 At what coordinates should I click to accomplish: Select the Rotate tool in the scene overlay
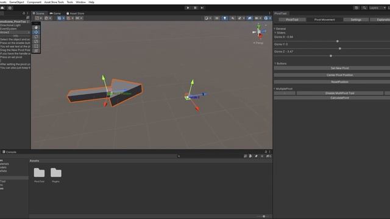tap(36, 36)
